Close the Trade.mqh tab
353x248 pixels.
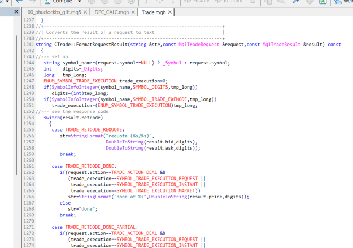pyautogui.click(x=170, y=12)
